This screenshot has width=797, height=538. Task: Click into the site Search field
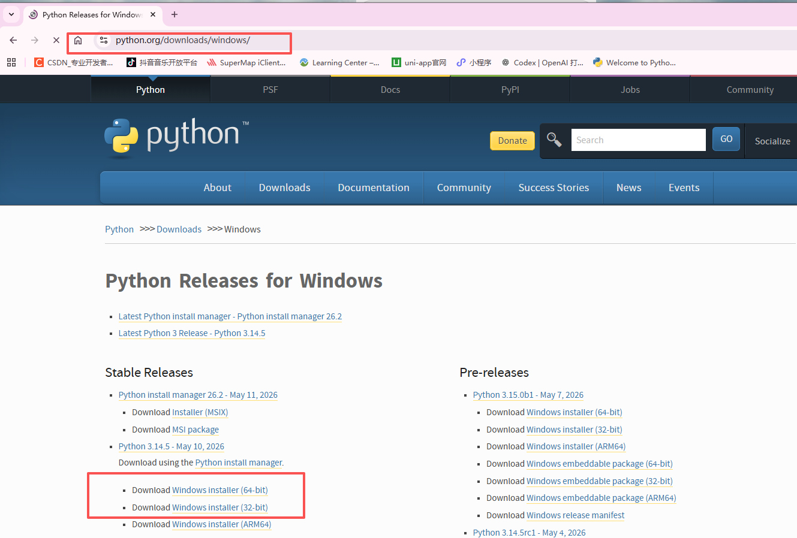[638, 140]
